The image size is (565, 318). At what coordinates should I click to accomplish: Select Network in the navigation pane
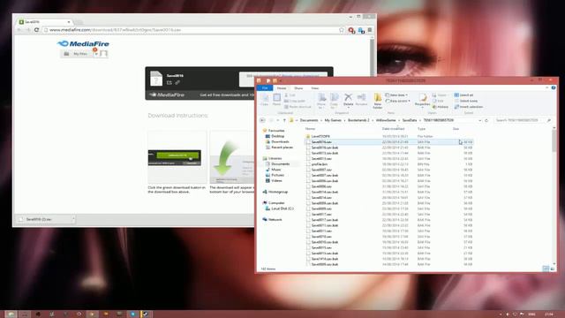[x=272, y=219]
